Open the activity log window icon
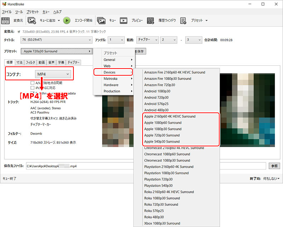The height and width of the screenshot is (227, 283). point(150,20)
